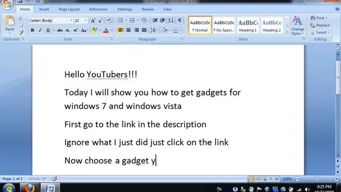Apply strikethrough to text
The height and width of the screenshot is (192, 341).
tap(60, 30)
